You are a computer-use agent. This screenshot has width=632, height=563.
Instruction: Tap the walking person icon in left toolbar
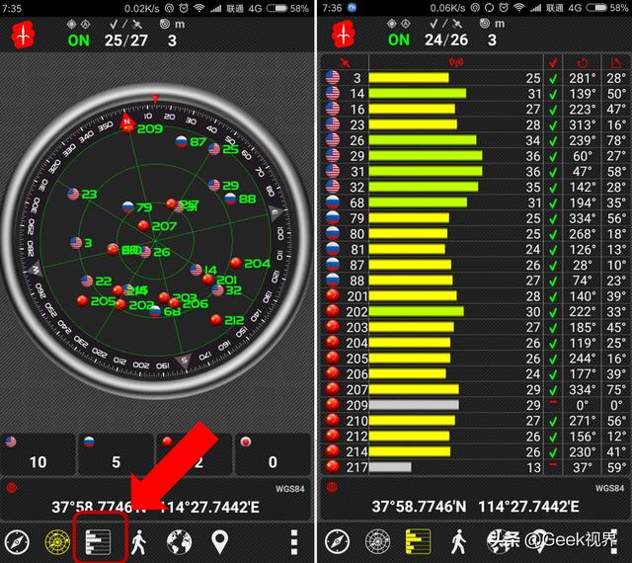pos(138,540)
